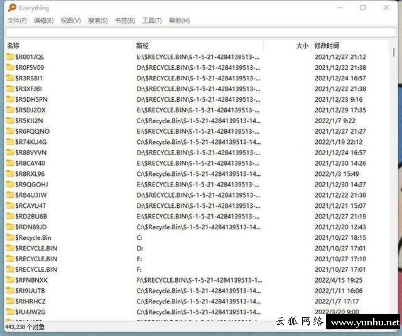Click the status bar object count 443,238

(x=25, y=327)
